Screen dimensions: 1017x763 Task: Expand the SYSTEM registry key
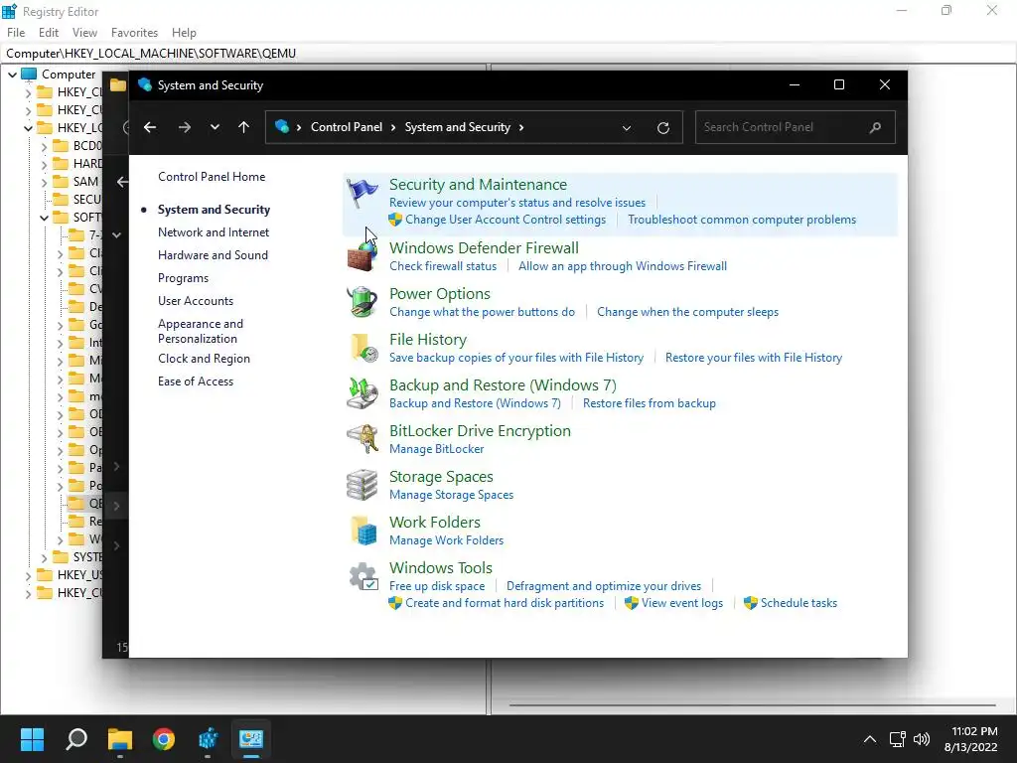44,557
